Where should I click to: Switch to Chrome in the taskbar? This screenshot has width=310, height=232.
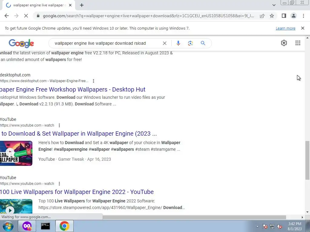click(x=64, y=226)
